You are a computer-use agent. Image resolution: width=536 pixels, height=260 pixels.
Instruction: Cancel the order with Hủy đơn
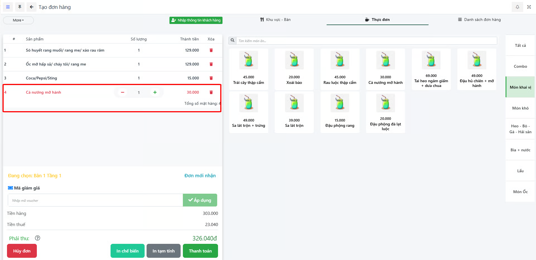click(22, 251)
